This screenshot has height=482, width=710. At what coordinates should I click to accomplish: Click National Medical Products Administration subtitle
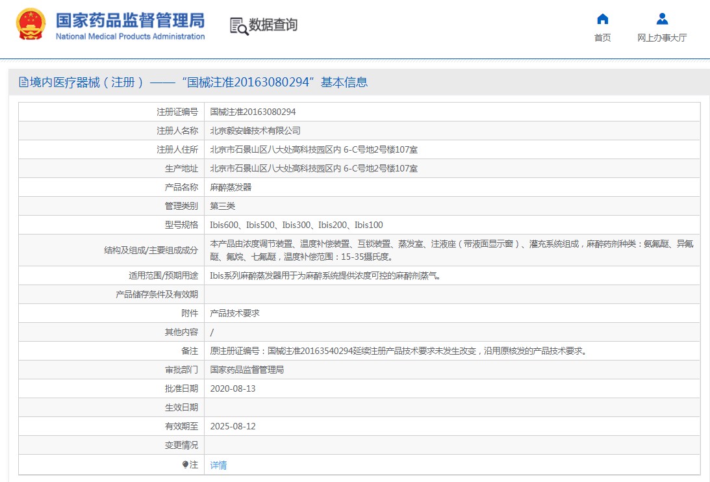(x=130, y=36)
